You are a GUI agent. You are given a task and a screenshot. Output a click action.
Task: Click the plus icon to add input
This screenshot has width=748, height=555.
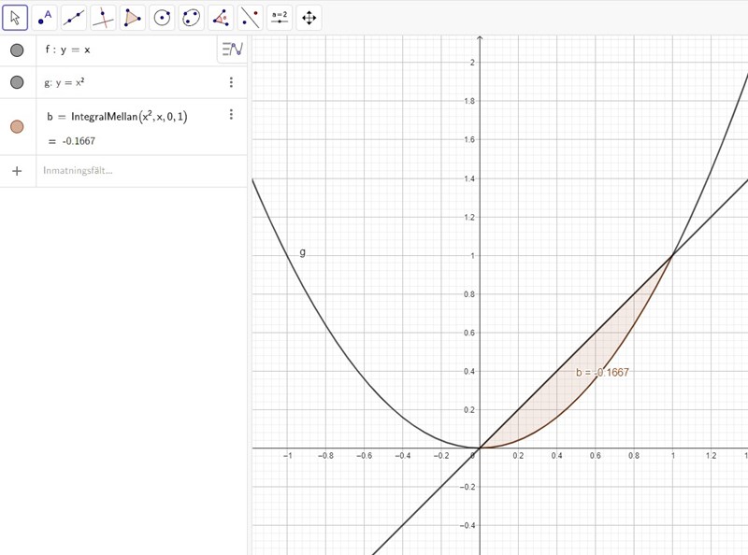click(17, 171)
